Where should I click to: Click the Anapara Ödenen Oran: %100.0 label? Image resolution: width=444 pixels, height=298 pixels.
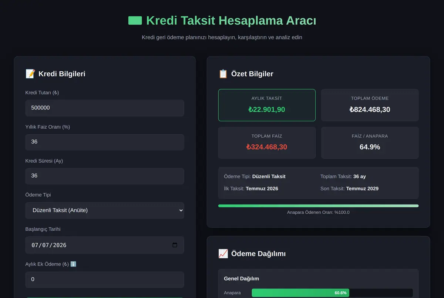click(x=318, y=212)
